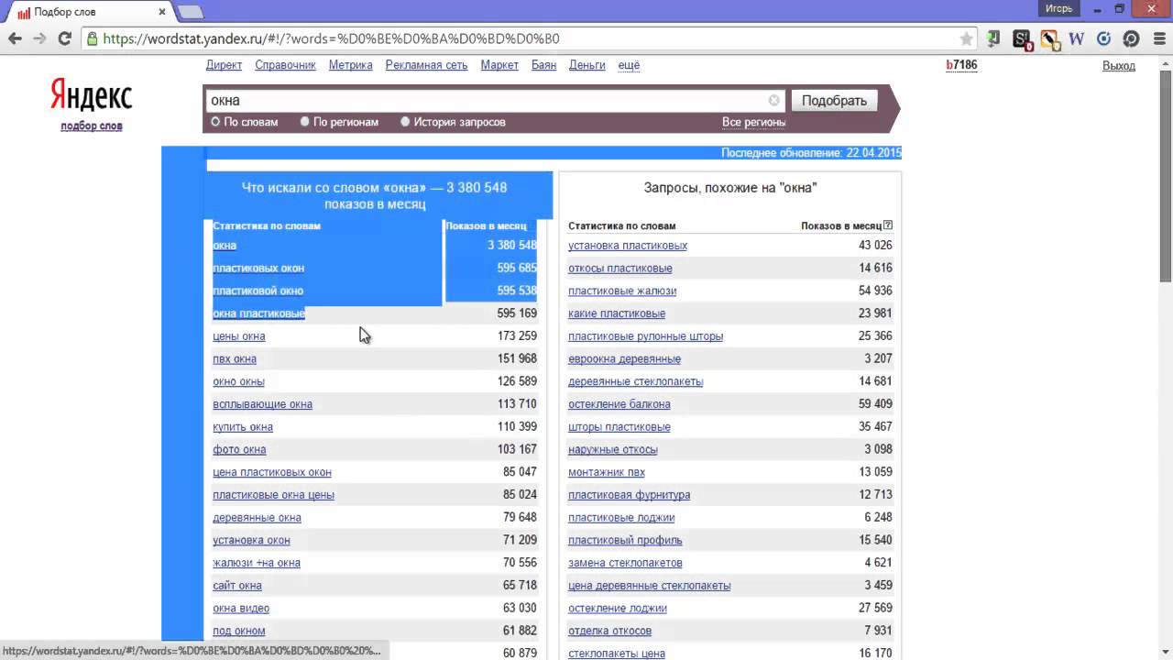1173x660 pixels.
Task: Open the Все регионы region selector
Action: [753, 122]
